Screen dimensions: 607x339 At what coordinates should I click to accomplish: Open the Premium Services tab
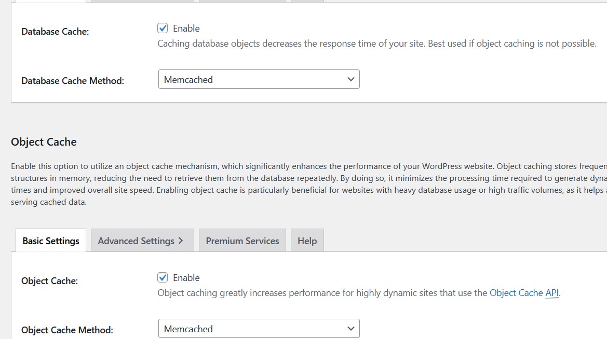[242, 241]
